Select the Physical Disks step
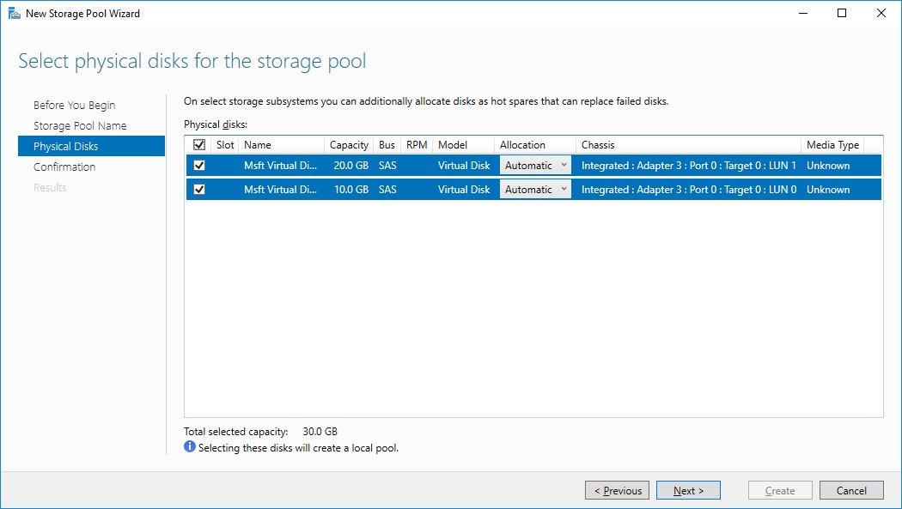Screen dimensions: 902x509 point(70,146)
